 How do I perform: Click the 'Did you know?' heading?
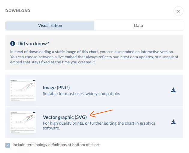point(33,43)
